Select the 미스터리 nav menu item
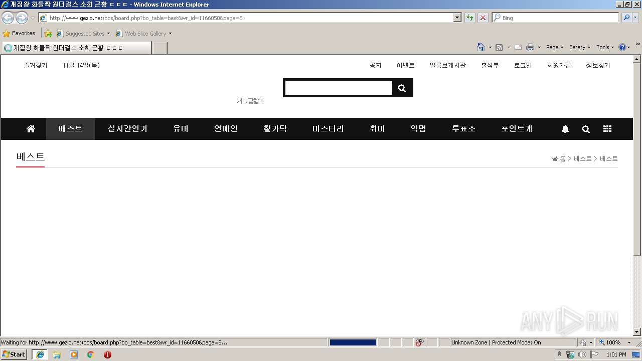Viewport: 642px width, 361px height. click(328, 129)
